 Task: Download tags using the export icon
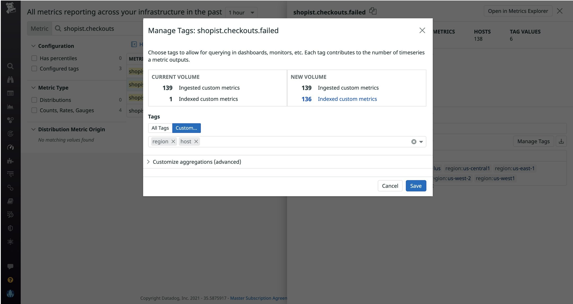(562, 141)
